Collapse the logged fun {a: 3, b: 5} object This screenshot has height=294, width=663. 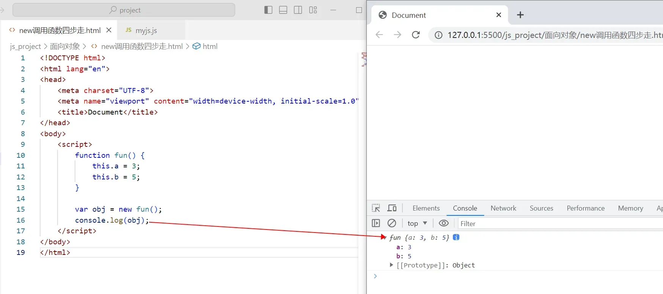point(384,237)
